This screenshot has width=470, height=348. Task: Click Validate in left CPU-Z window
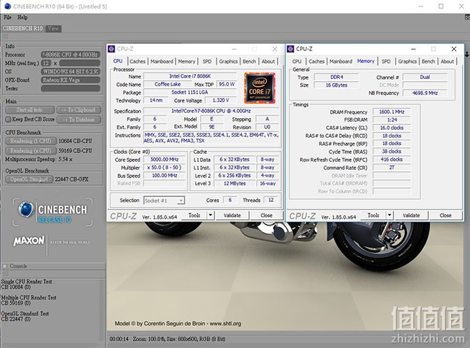232,215
